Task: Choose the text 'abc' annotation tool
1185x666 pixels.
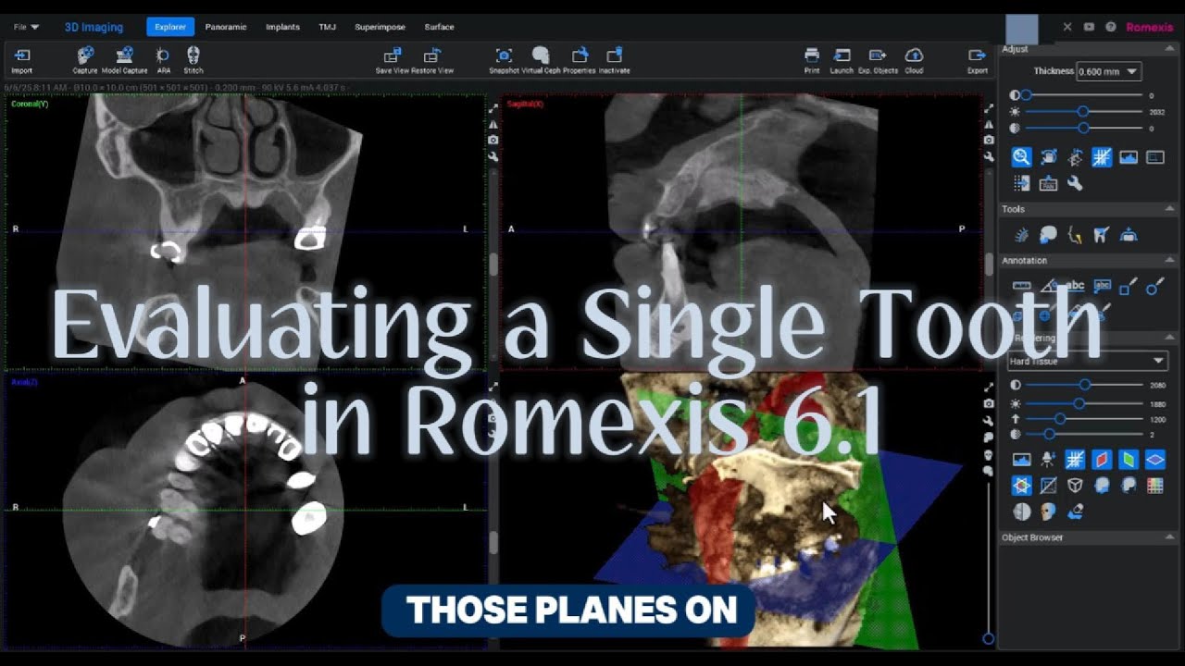Action: pos(1075,286)
